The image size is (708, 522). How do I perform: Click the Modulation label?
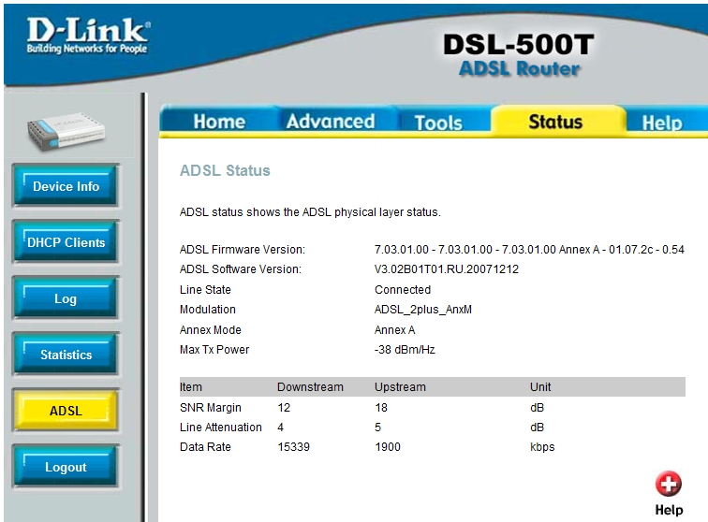pos(208,310)
